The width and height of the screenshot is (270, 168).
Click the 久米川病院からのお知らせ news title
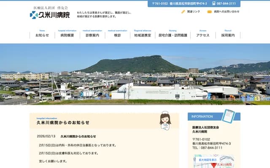78,136
